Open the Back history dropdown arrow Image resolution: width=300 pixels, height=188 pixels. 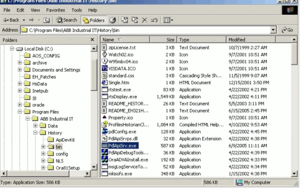[x=24, y=20]
